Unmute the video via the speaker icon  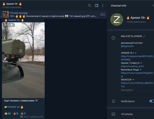[12, 25]
